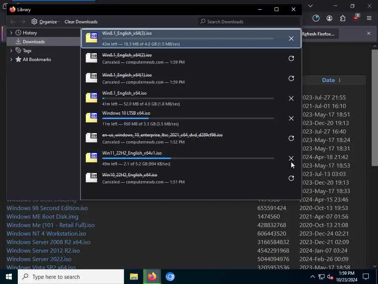Click the Windows 10 LTSB x64.iso file icon
378x284 pixels.
coord(92,118)
